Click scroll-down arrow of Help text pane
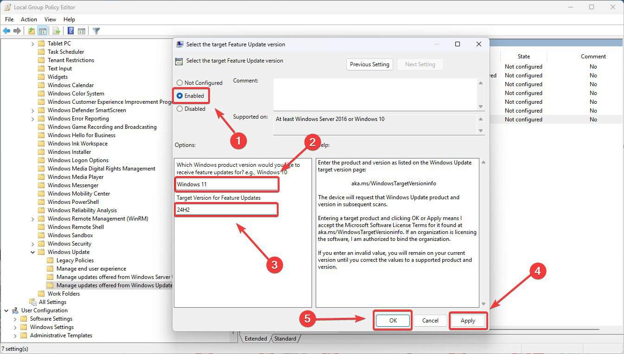 [x=484, y=304]
